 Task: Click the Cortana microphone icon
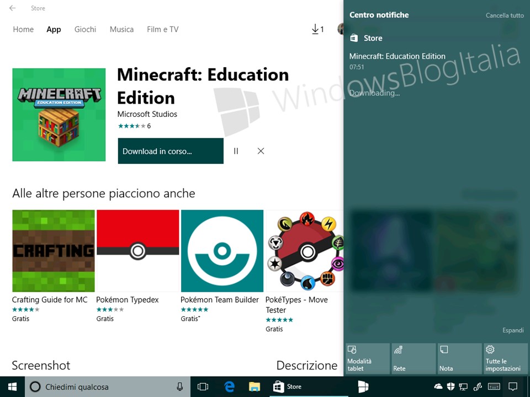180,387
